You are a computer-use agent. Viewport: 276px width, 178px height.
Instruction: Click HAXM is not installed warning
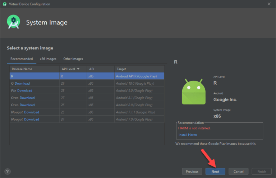[x=194, y=128]
